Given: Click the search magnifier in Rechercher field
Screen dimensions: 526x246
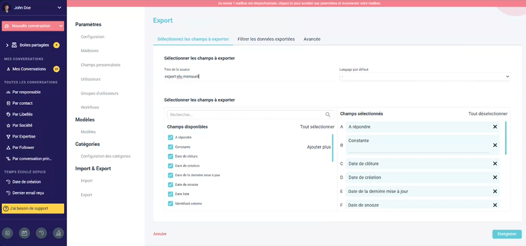Looking at the screenshot, I should point(328,114).
